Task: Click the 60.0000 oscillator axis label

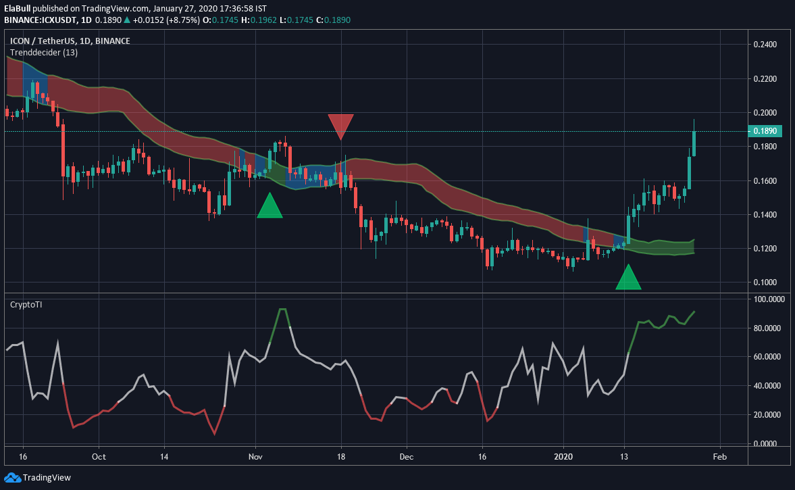Action: click(x=767, y=357)
